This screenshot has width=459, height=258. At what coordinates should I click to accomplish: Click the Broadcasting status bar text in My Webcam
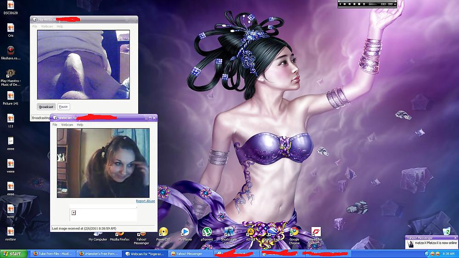click(41, 118)
